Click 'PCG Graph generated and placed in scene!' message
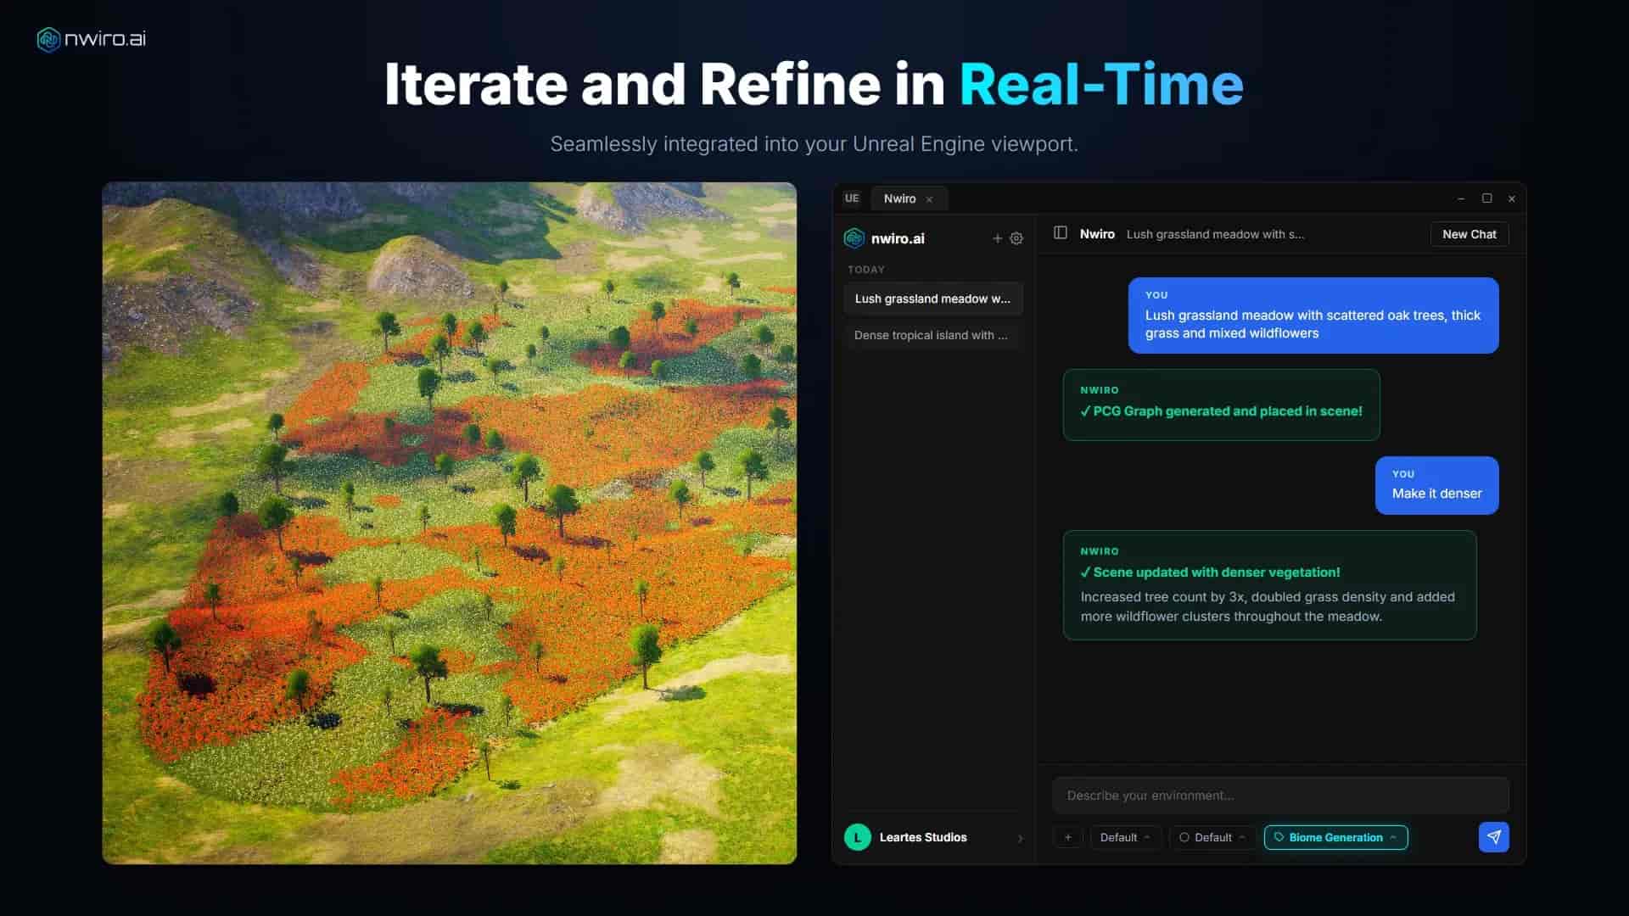 point(1221,405)
